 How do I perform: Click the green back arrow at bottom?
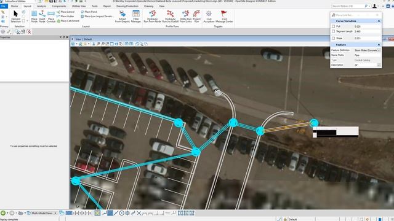(x=3, y=213)
